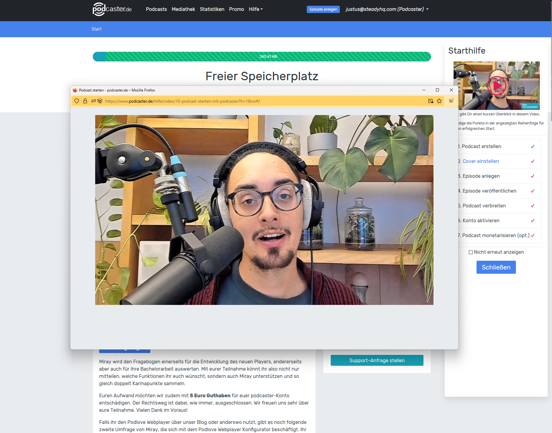
Task: Click the checkmark next to Konto aktivieren
Action: pyautogui.click(x=533, y=221)
